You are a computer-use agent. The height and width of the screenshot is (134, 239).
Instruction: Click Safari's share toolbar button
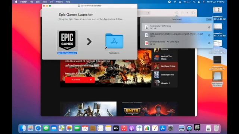[182, 13]
